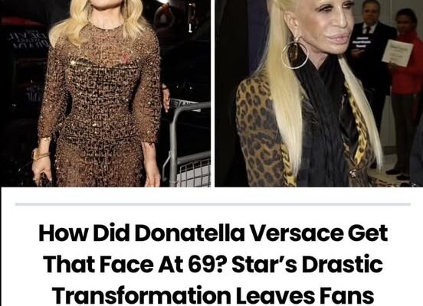Click the word 'Star's' in the headline

[x=264, y=264]
